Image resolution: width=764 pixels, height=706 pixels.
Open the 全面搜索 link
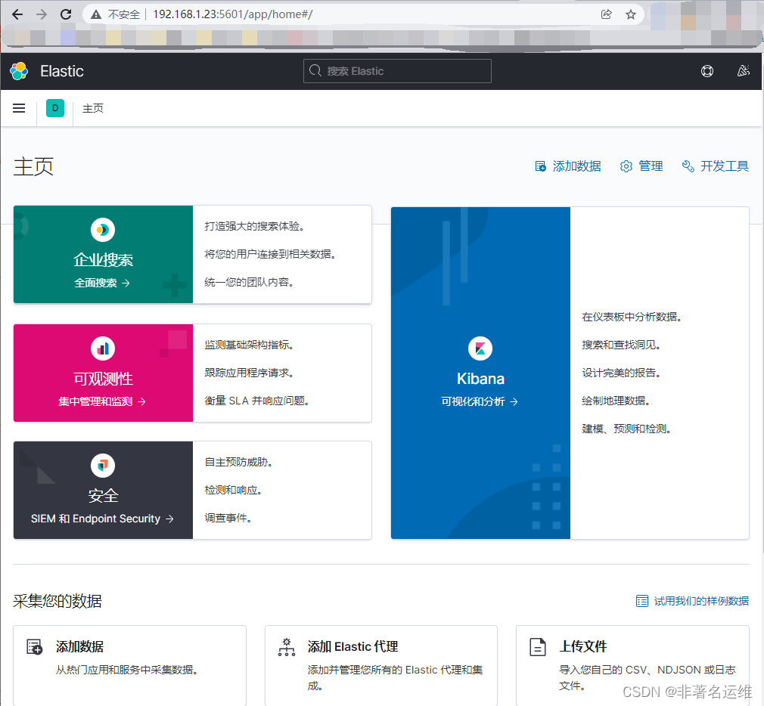[x=102, y=283]
